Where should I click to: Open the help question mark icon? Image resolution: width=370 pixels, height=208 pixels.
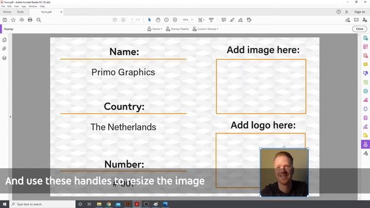[x=338, y=12]
